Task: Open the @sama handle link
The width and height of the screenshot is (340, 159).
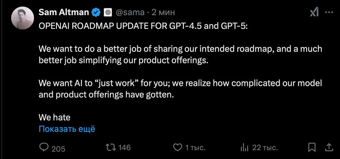Action: click(x=130, y=12)
